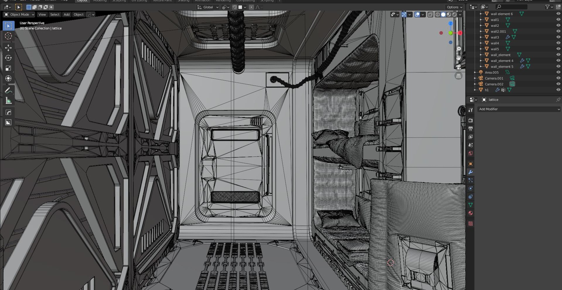Screen dimensions: 562x290
Task: Expand the wall2.001 tree item
Action: tap(481, 31)
